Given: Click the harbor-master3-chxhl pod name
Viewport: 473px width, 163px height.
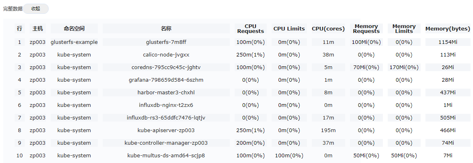Looking at the screenshot, I should (x=166, y=92).
